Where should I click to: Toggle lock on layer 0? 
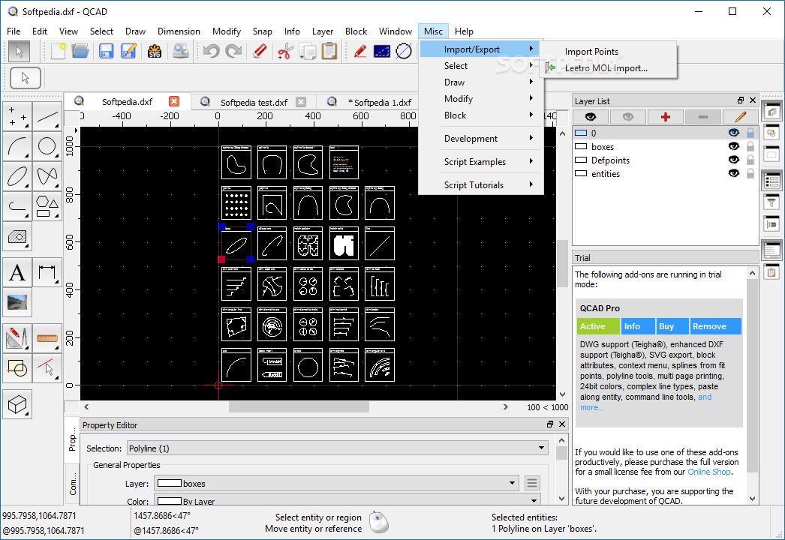click(x=750, y=133)
